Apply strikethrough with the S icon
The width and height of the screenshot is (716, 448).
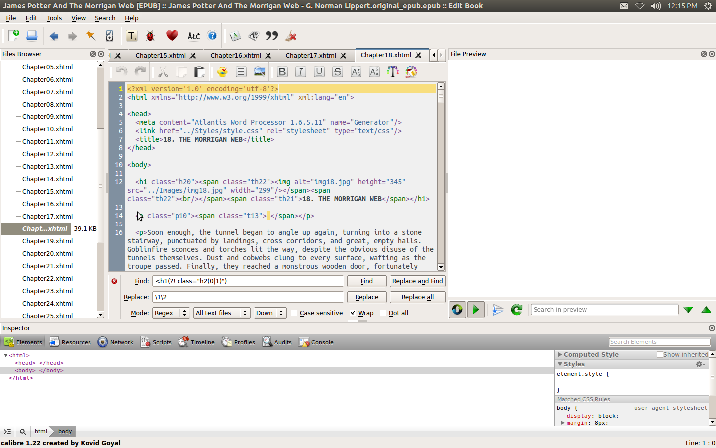(x=338, y=72)
